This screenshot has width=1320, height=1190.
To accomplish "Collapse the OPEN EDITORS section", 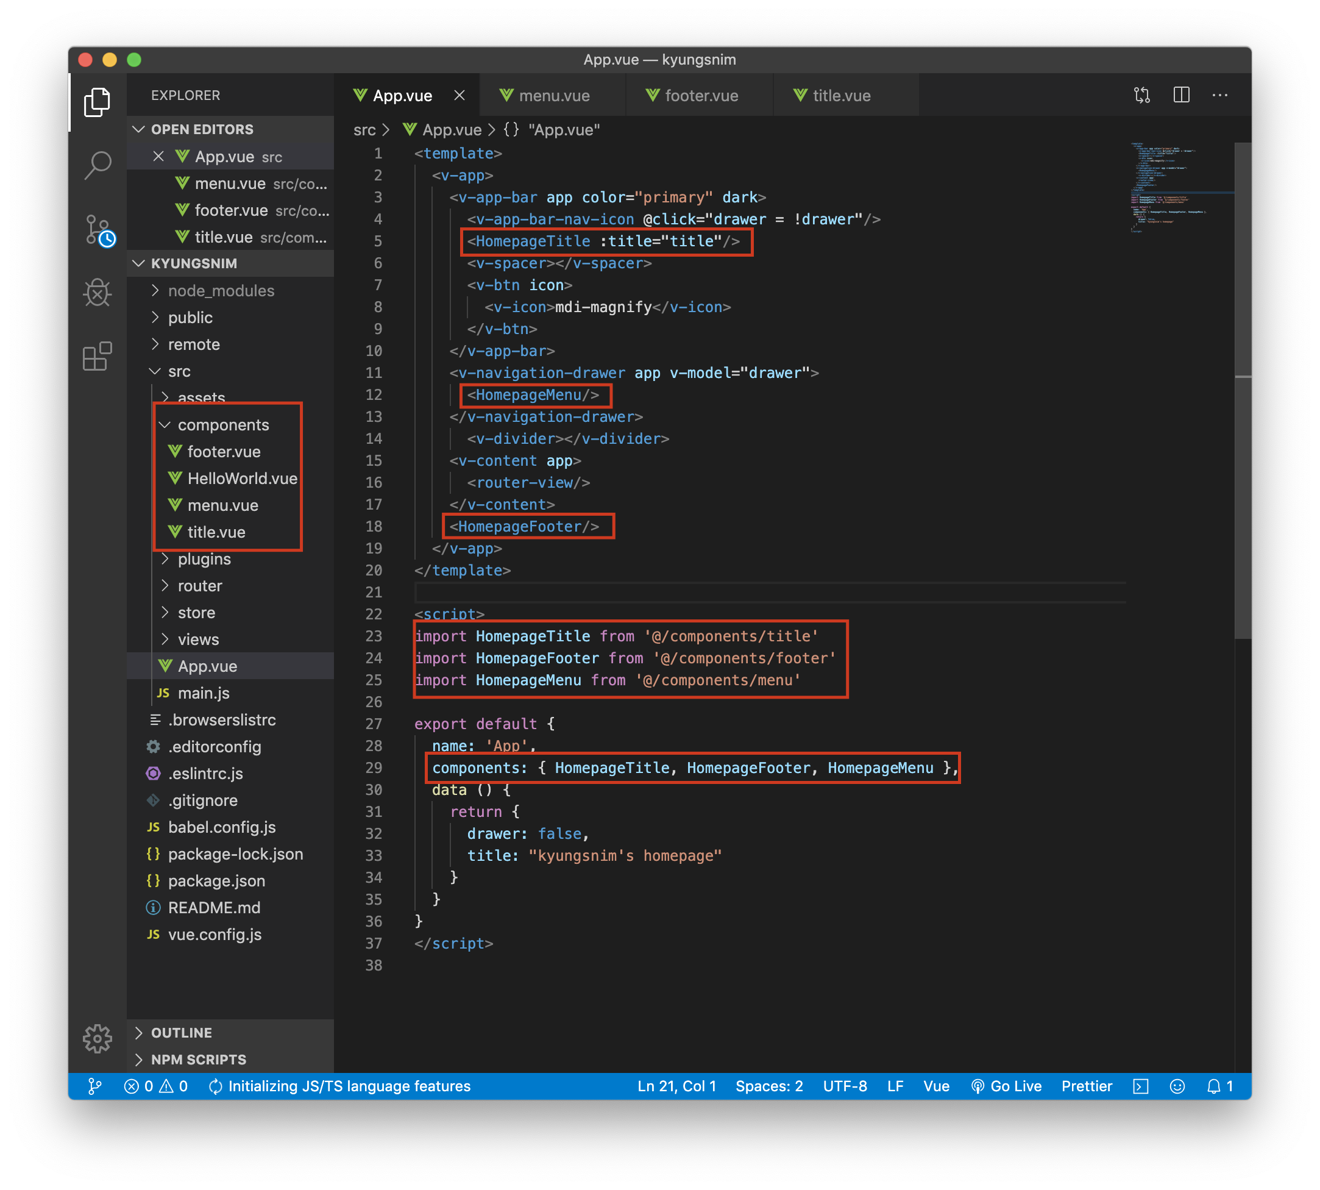I will point(202,129).
